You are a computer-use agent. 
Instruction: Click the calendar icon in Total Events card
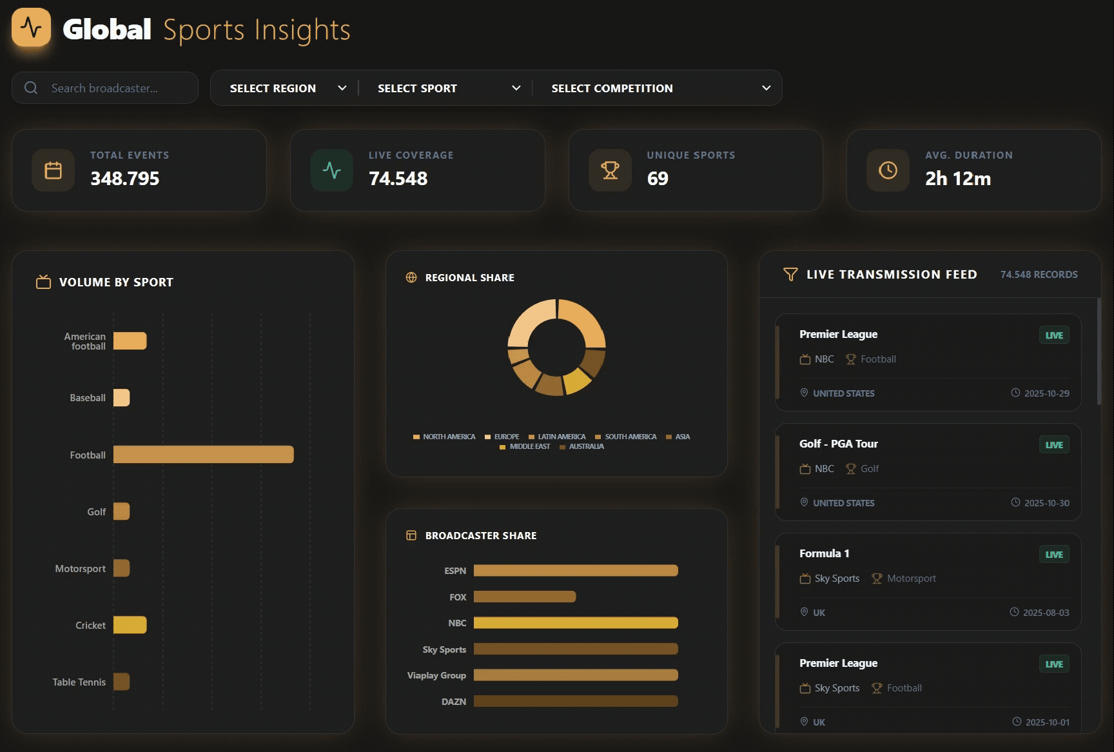53,170
